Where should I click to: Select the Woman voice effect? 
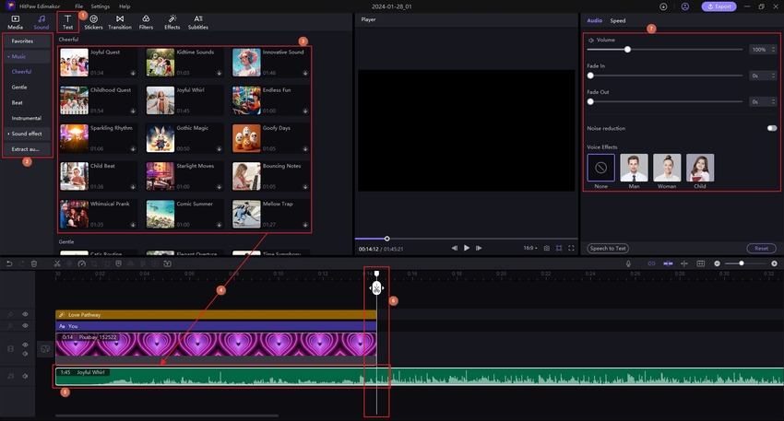click(x=667, y=168)
